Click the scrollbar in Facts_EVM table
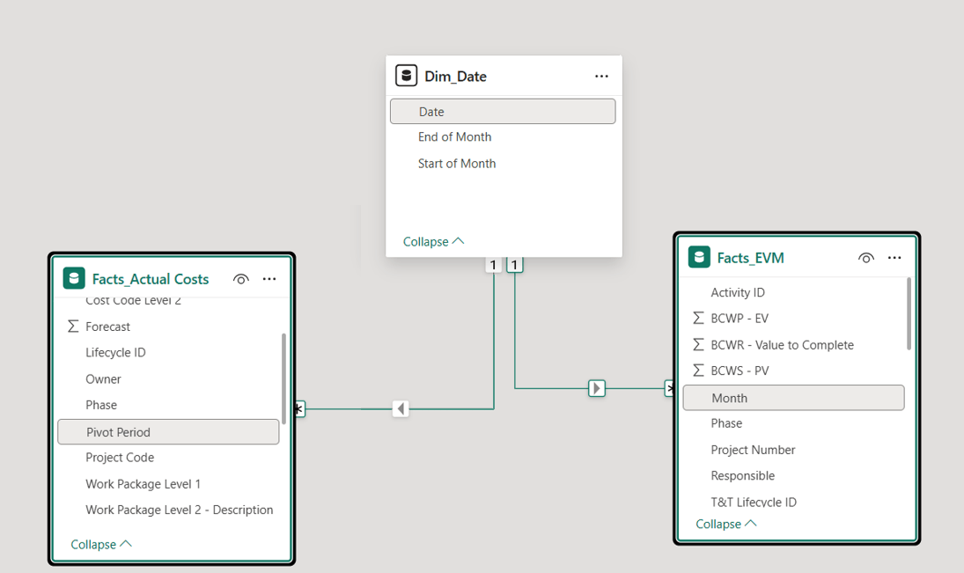The image size is (964, 573). point(909,313)
